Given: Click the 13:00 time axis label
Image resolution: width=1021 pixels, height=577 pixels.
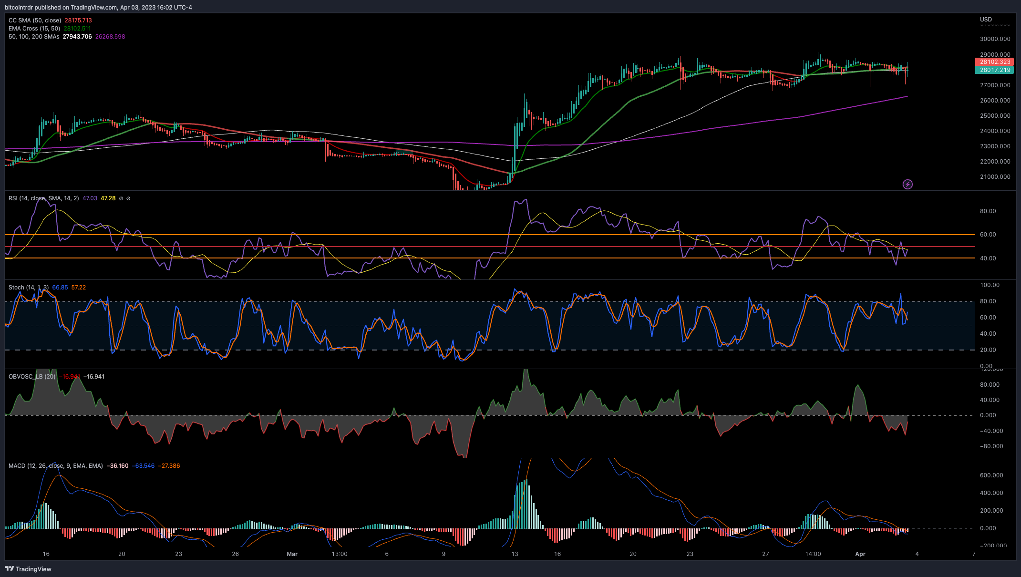Looking at the screenshot, I should tap(340, 554).
